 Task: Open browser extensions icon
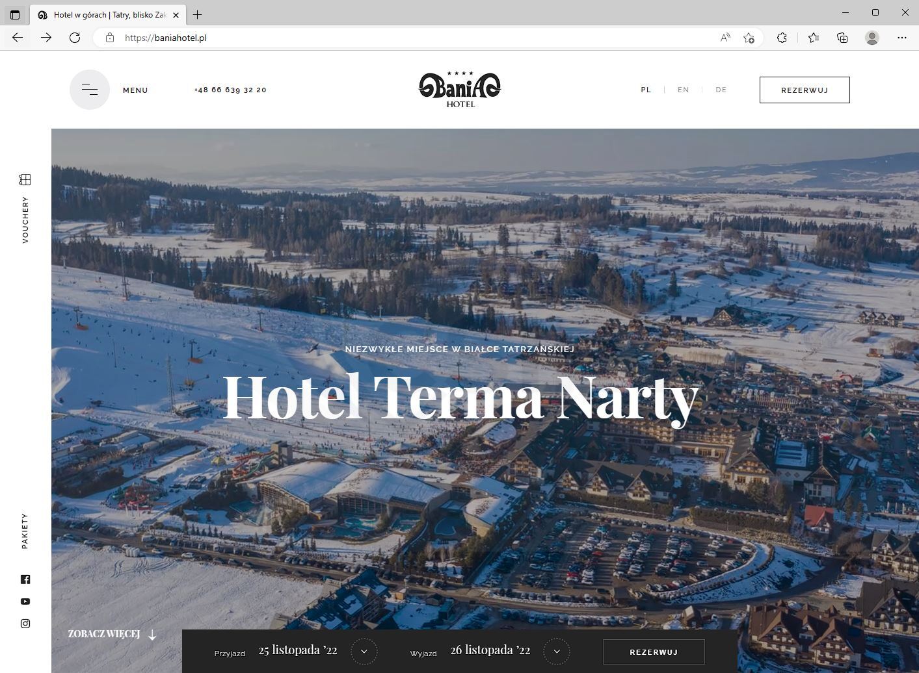pyautogui.click(x=782, y=38)
